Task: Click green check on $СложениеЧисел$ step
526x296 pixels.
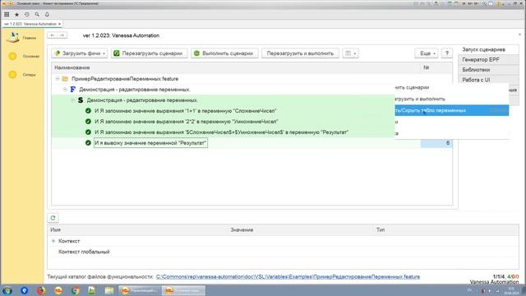Action: click(88, 132)
